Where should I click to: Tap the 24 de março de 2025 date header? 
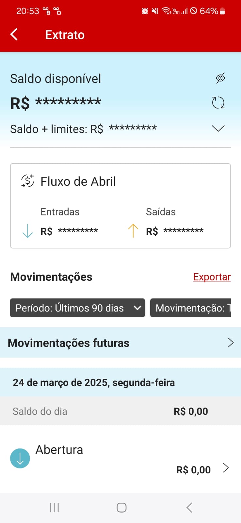click(94, 382)
